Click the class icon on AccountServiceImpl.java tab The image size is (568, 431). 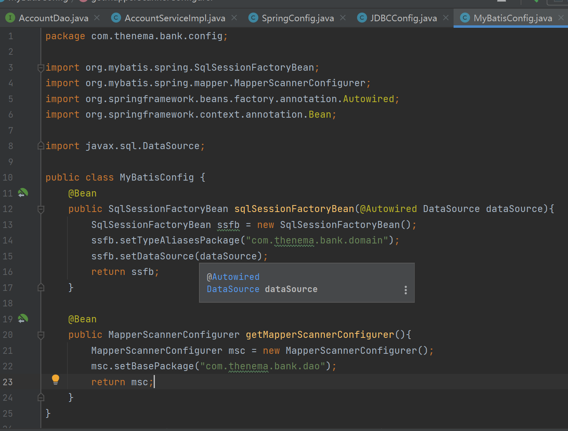pyautogui.click(x=116, y=18)
